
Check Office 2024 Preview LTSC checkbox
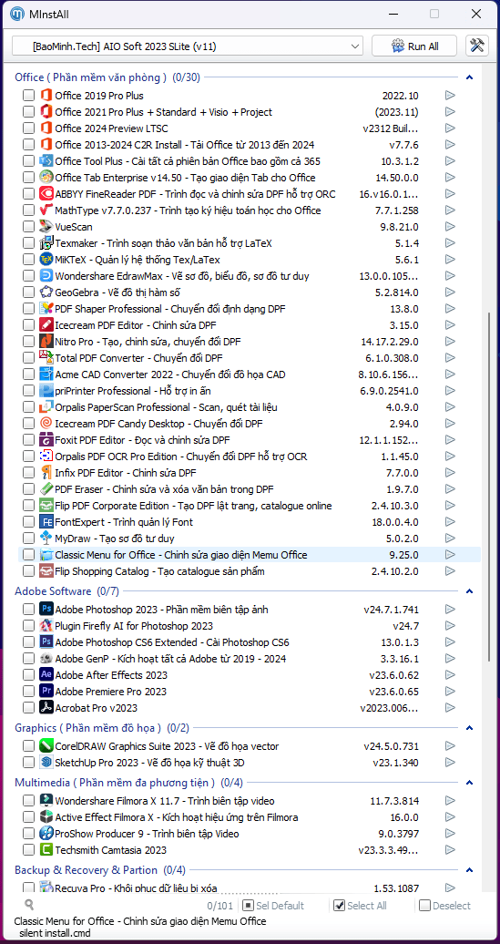pyautogui.click(x=28, y=128)
